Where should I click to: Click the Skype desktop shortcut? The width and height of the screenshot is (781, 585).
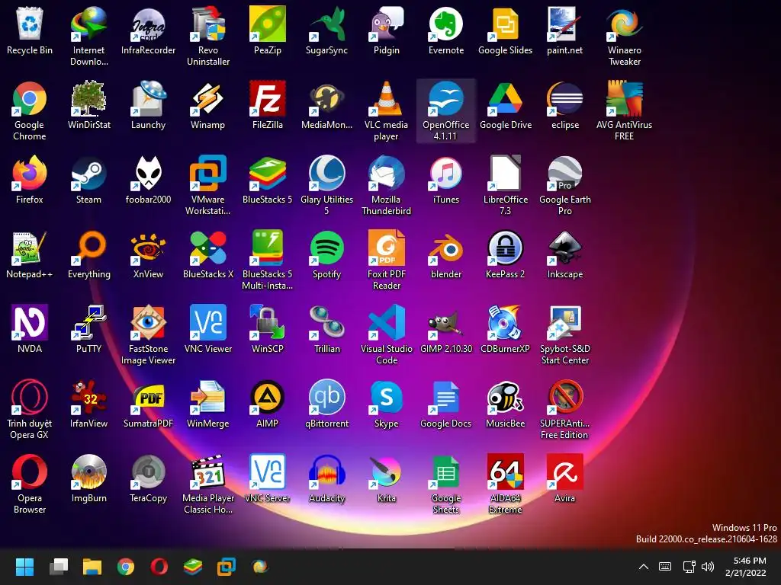pyautogui.click(x=387, y=398)
